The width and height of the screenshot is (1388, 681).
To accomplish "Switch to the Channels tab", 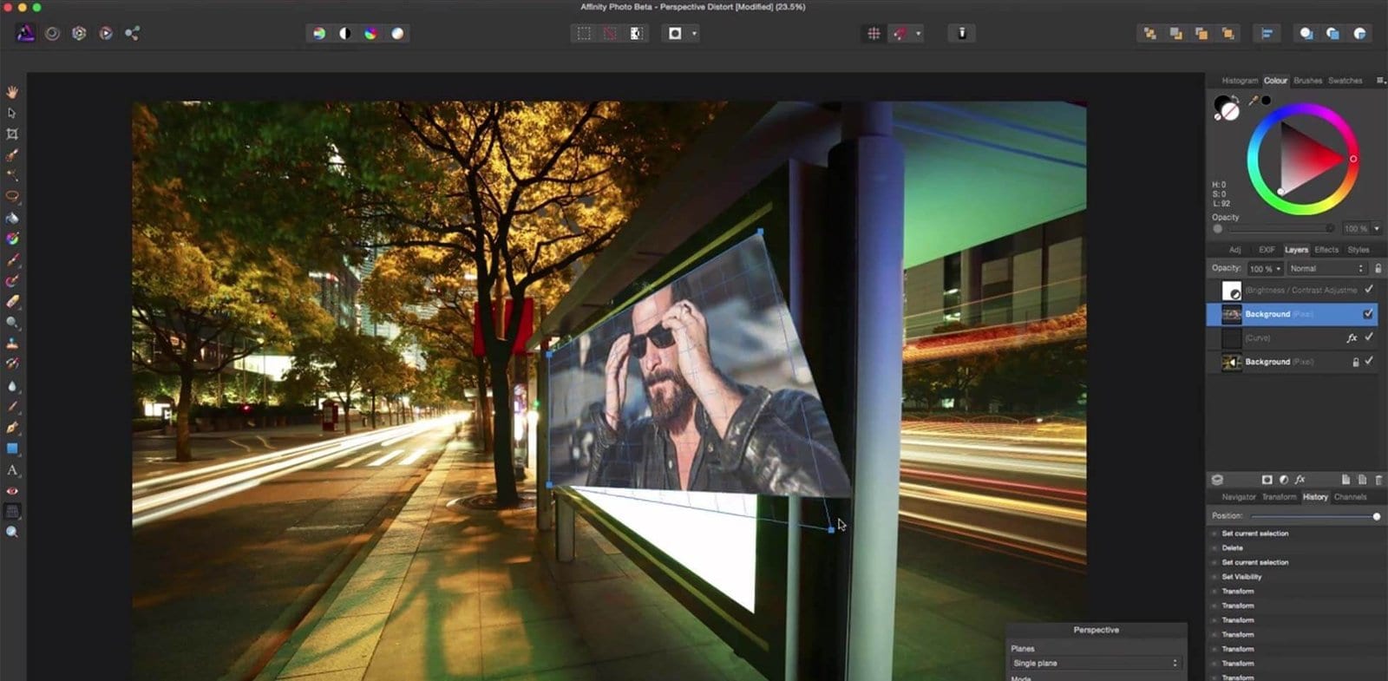I will point(1350,497).
